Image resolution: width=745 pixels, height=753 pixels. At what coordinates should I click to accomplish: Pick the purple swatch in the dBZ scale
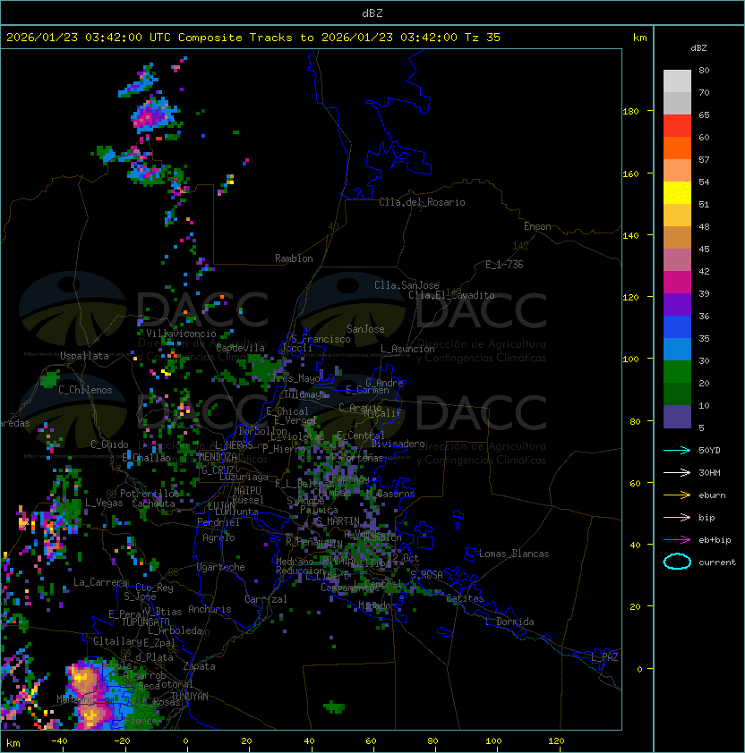677,304
